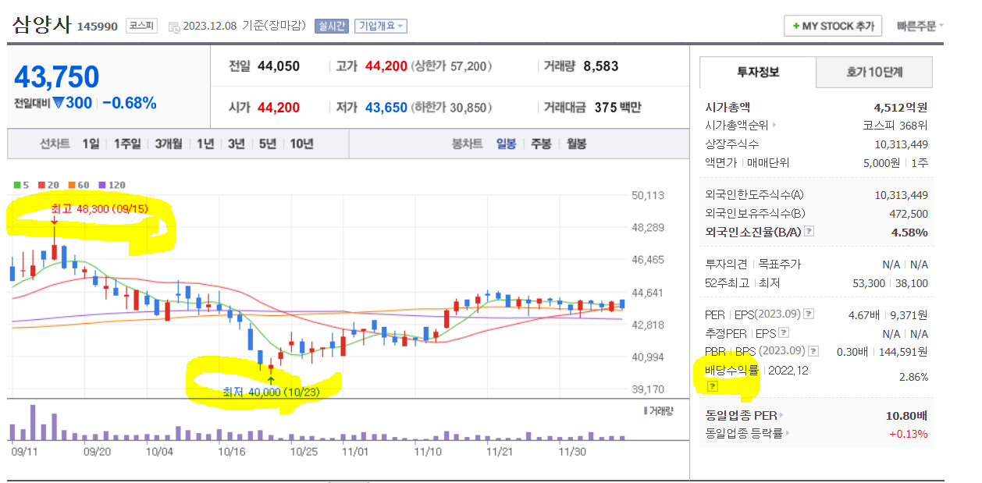Click the stock code 145990
Screen dimensions: 982x483
[x=97, y=27]
